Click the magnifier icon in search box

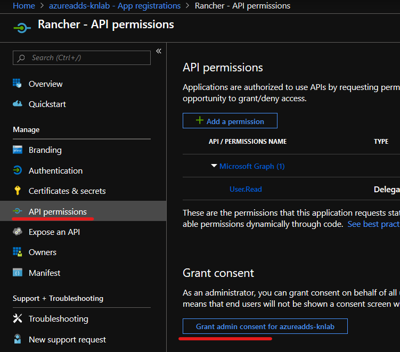[21, 58]
